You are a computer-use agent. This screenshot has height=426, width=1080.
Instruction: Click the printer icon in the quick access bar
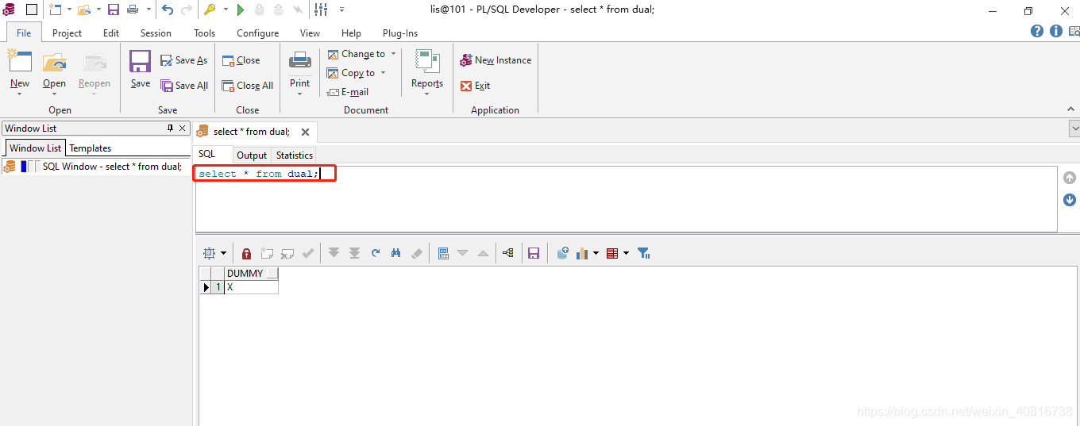133,10
